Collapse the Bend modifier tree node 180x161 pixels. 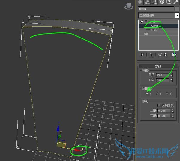pyautogui.click(x=145, y=22)
